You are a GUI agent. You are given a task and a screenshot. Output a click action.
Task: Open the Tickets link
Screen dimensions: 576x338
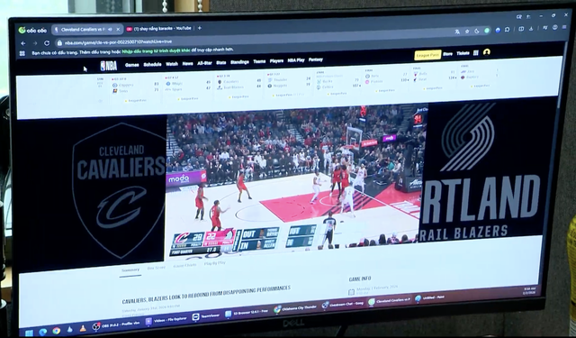coord(463,53)
